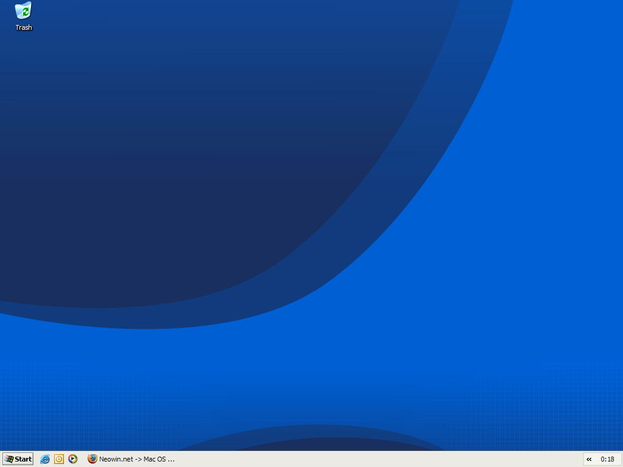
Task: Launch Windows Media Player from quick launch
Action: (73, 459)
